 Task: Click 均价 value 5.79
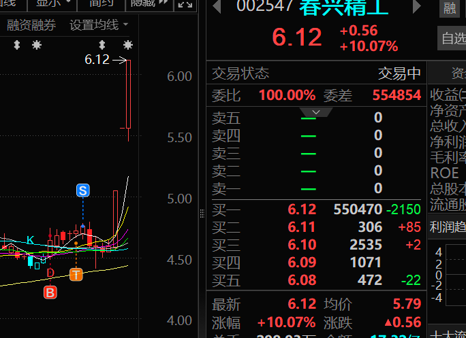(x=407, y=304)
